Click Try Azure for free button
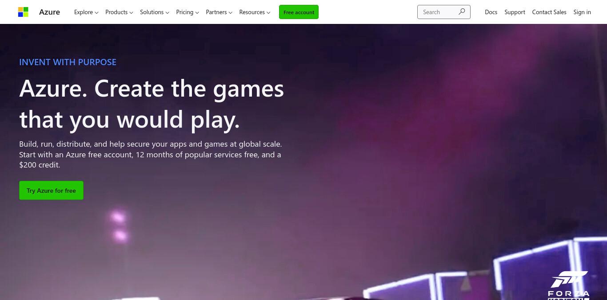Screen dimensions: 607x300 click(51, 191)
